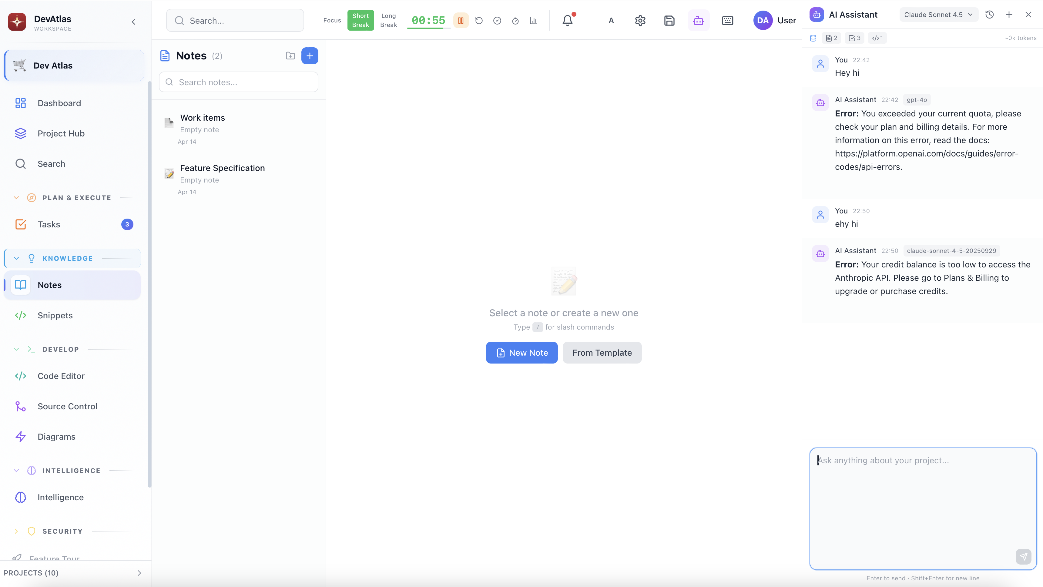
Task: Click the New Note button
Action: [x=521, y=353]
